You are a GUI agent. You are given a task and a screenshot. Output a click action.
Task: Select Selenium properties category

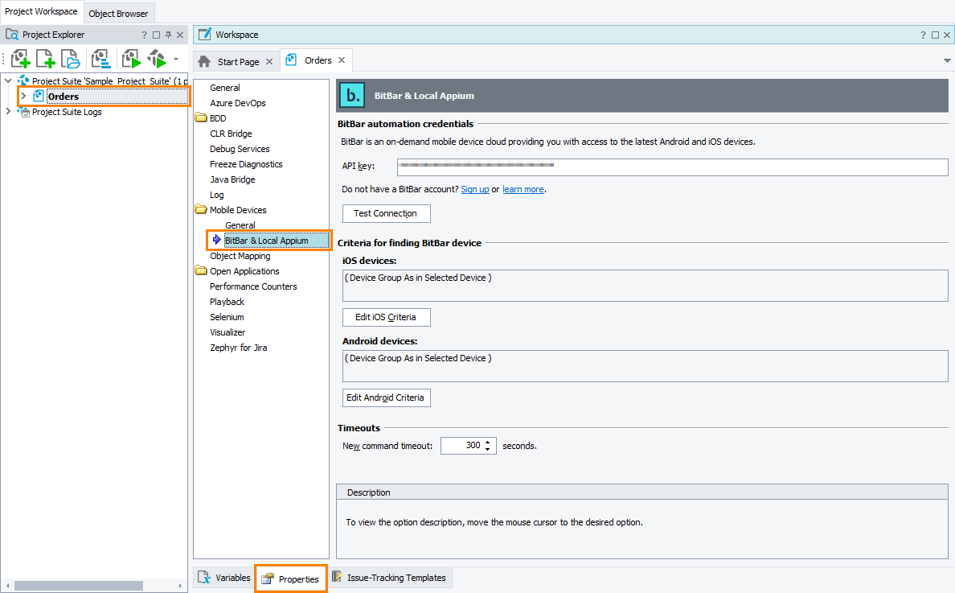tap(227, 317)
